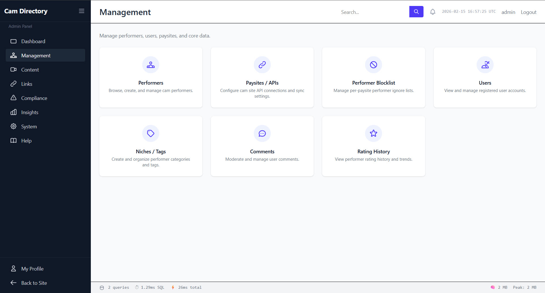Image resolution: width=545 pixels, height=293 pixels.
Task: Select Links in the sidebar
Action: click(27, 84)
